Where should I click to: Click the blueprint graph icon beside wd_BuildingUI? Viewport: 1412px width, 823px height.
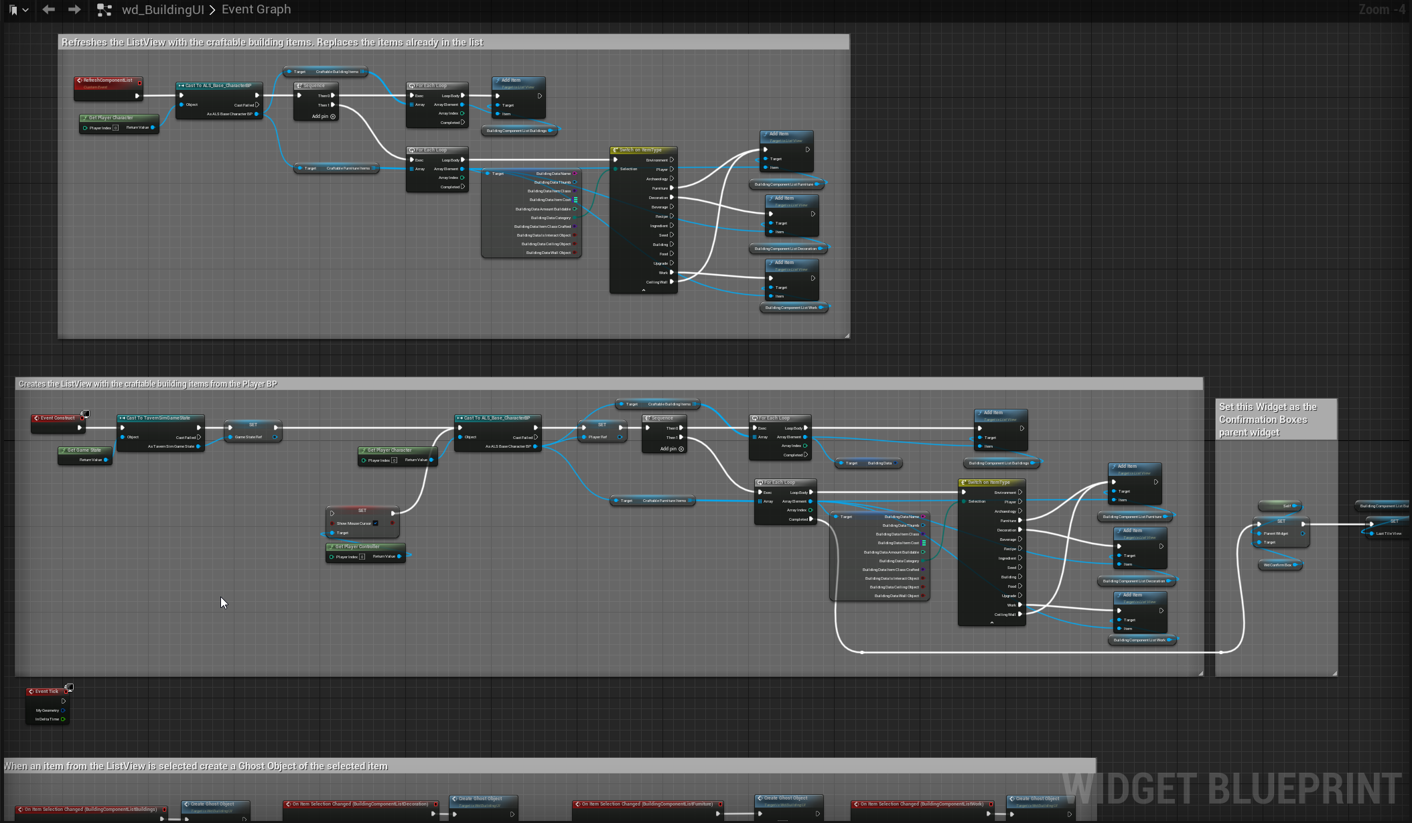[x=104, y=10]
